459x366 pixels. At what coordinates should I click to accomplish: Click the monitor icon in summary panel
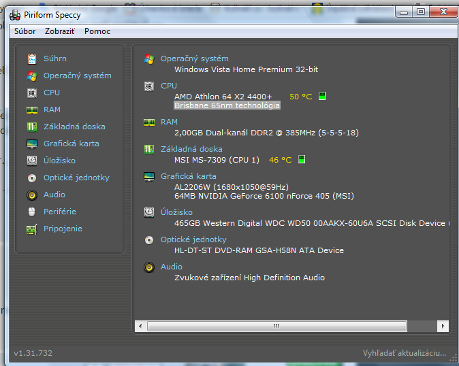tap(149, 177)
